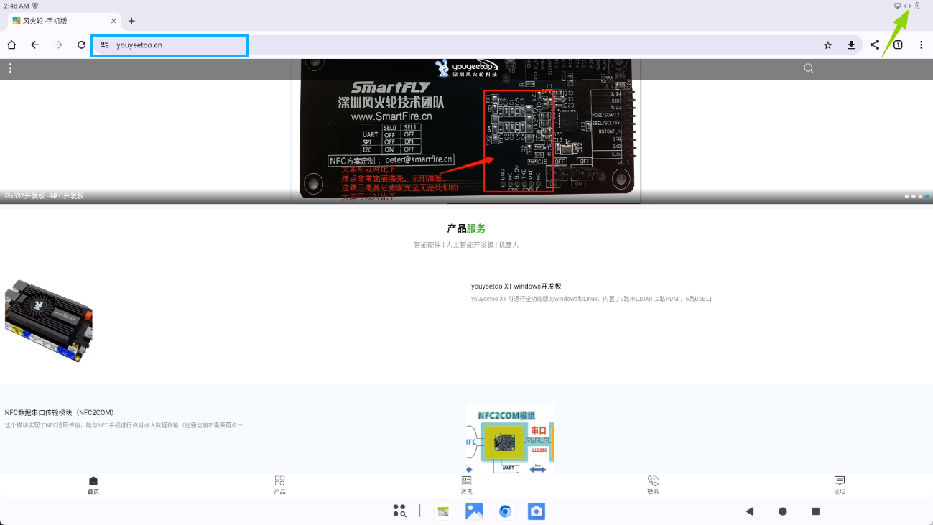Image resolution: width=933 pixels, height=525 pixels.
Task: Focus the youyeetoo.cn address bar
Action: pyautogui.click(x=180, y=45)
